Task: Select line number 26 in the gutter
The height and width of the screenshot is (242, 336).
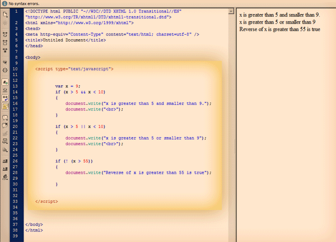Action: (15, 161)
